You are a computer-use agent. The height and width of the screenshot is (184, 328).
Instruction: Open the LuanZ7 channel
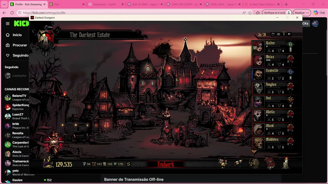click(16, 116)
